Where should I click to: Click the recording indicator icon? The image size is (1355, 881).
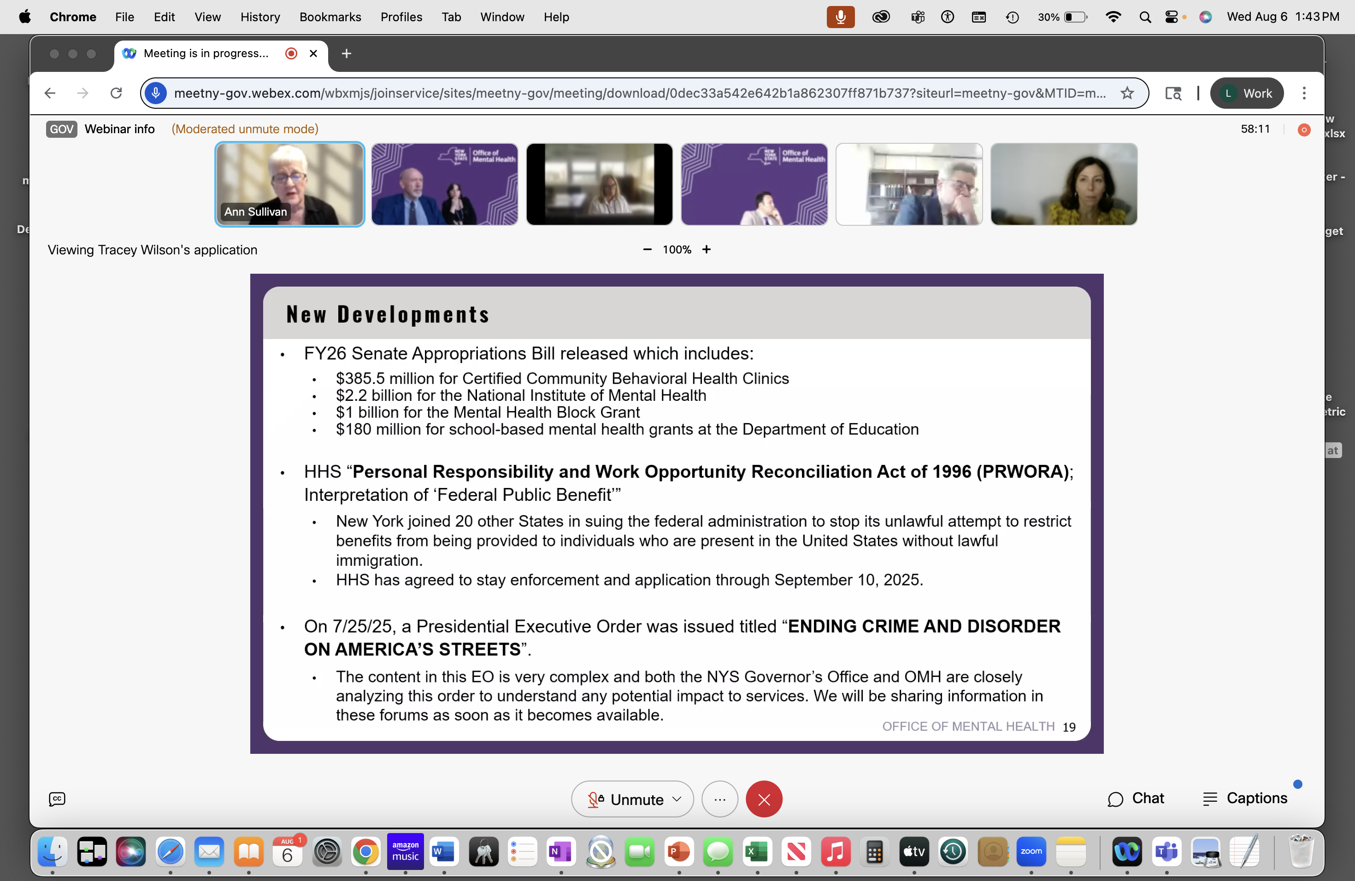[x=1304, y=130]
